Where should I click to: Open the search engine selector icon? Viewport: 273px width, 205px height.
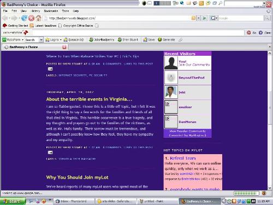coord(213,18)
